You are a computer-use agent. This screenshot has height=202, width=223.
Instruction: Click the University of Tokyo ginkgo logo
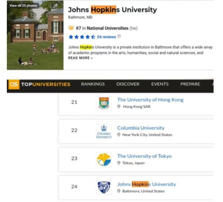[x=104, y=159]
